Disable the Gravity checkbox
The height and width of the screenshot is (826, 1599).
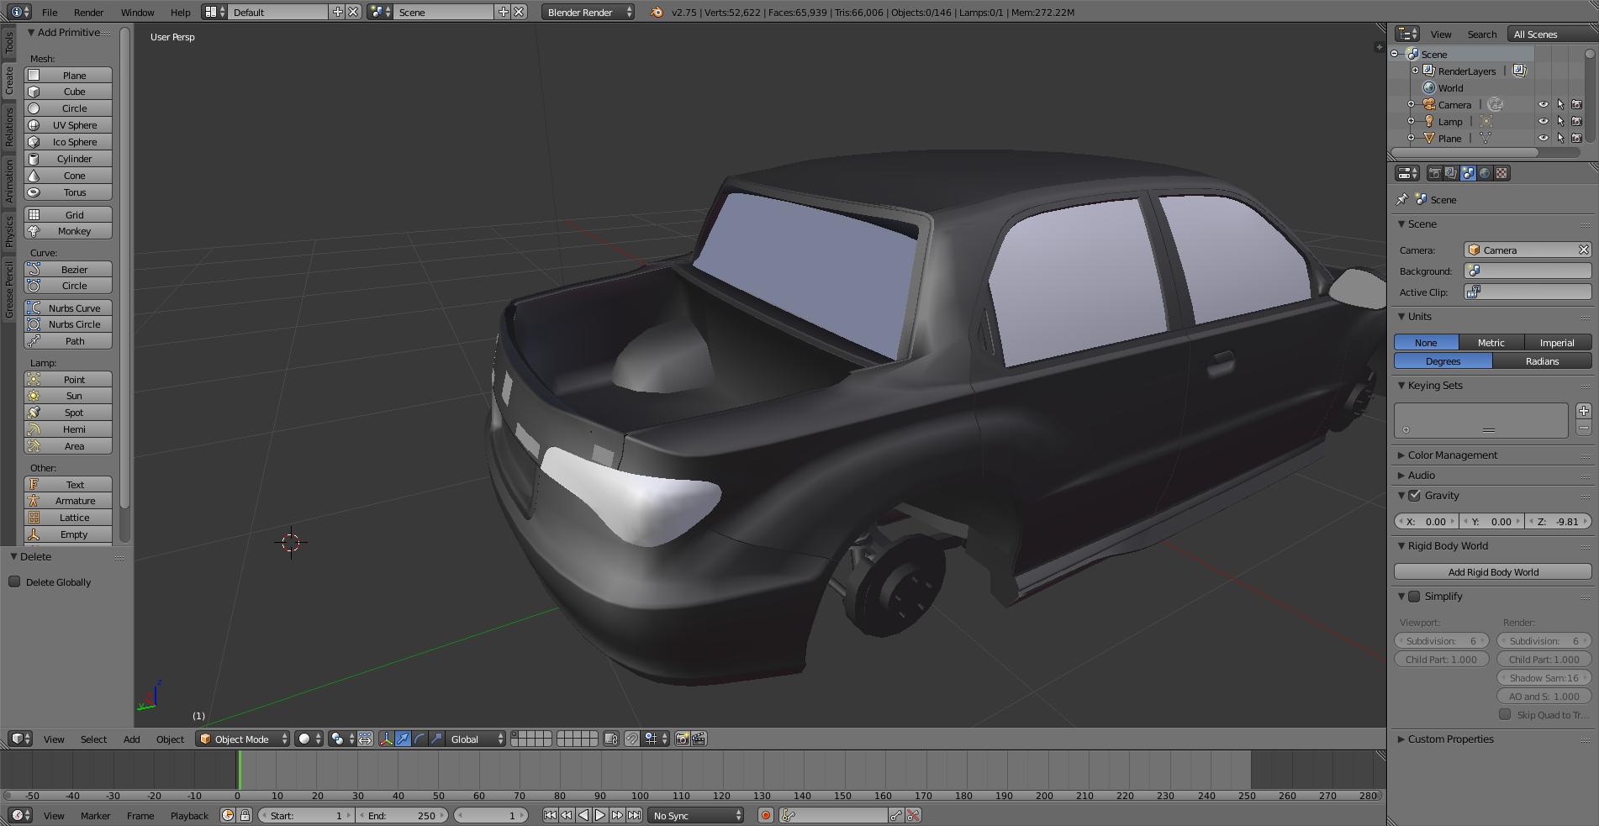[1415, 496]
